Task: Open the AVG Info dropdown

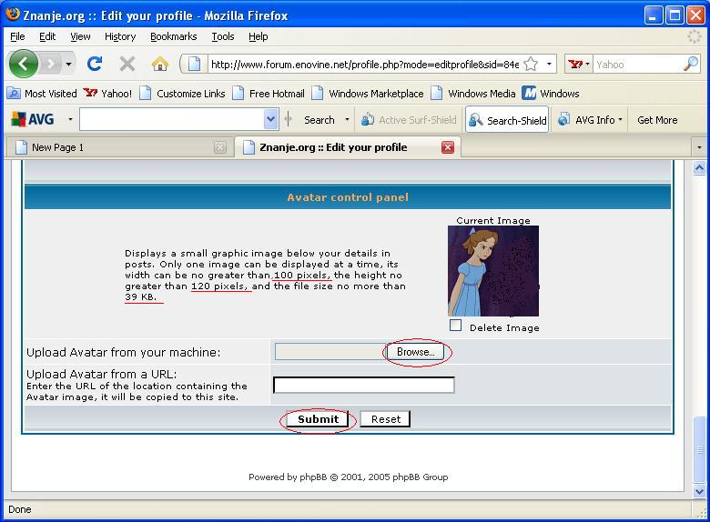Action: (x=590, y=120)
